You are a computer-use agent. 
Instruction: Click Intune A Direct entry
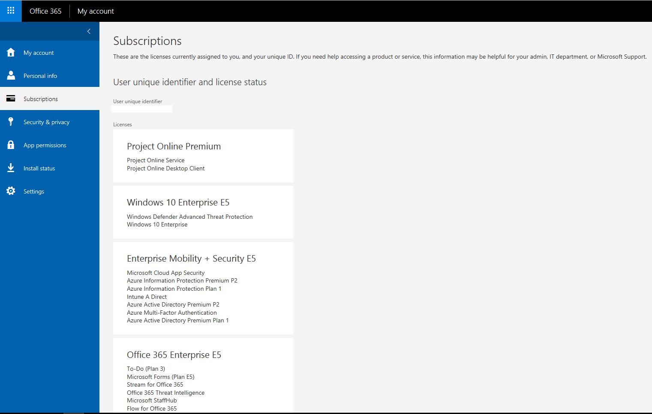[147, 297]
